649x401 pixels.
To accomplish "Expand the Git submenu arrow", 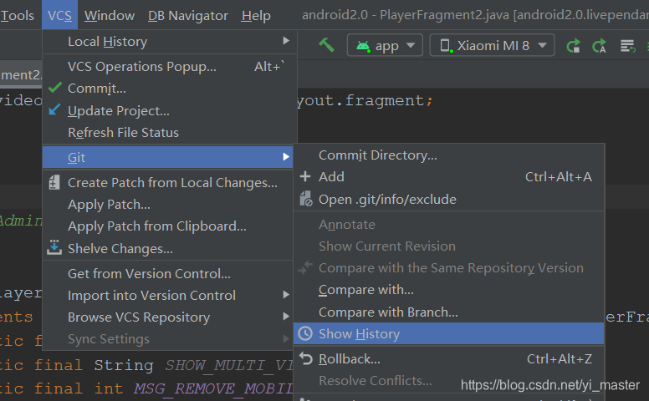I will click(286, 157).
